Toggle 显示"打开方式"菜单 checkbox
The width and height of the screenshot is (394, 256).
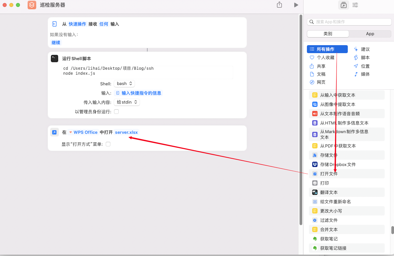tap(108, 144)
